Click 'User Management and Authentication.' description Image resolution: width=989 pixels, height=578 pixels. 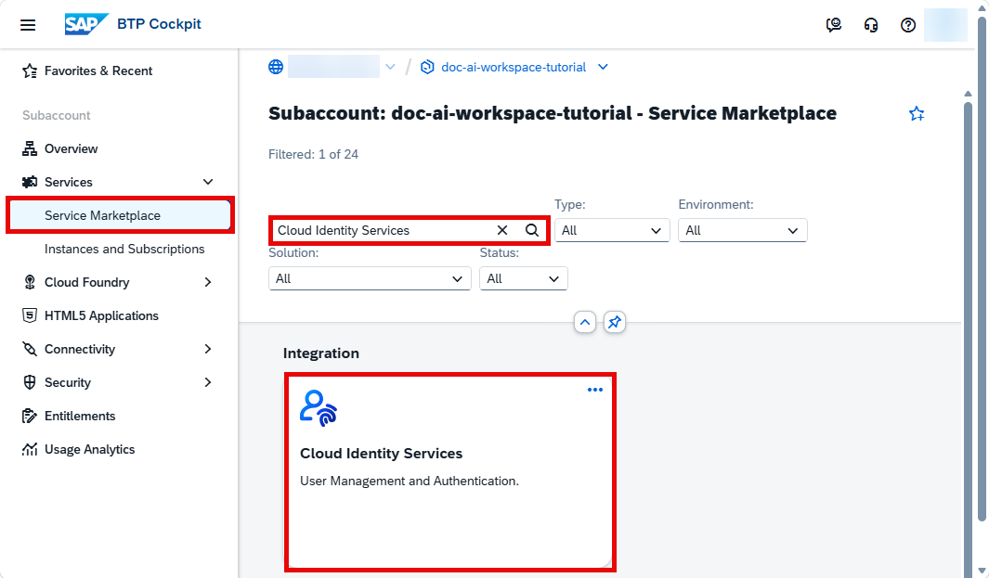[410, 481]
